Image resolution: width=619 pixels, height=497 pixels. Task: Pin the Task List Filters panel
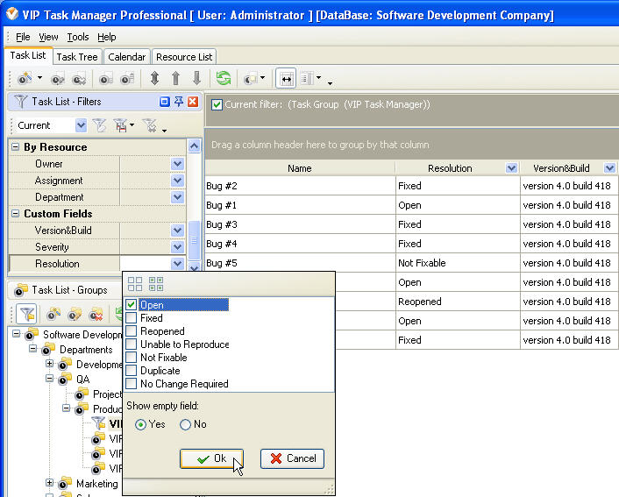(x=179, y=102)
